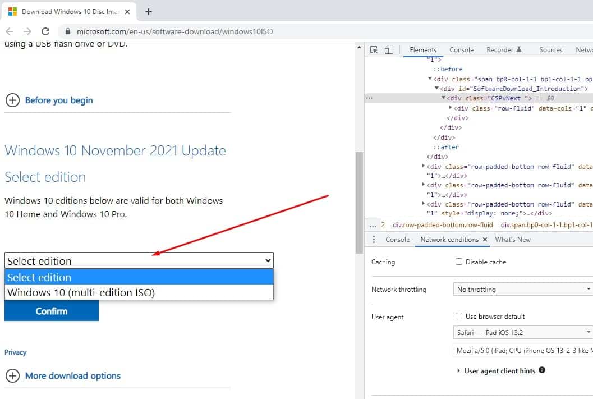The width and height of the screenshot is (593, 399).
Task: Toggle the device toolbar icon
Action: [389, 50]
